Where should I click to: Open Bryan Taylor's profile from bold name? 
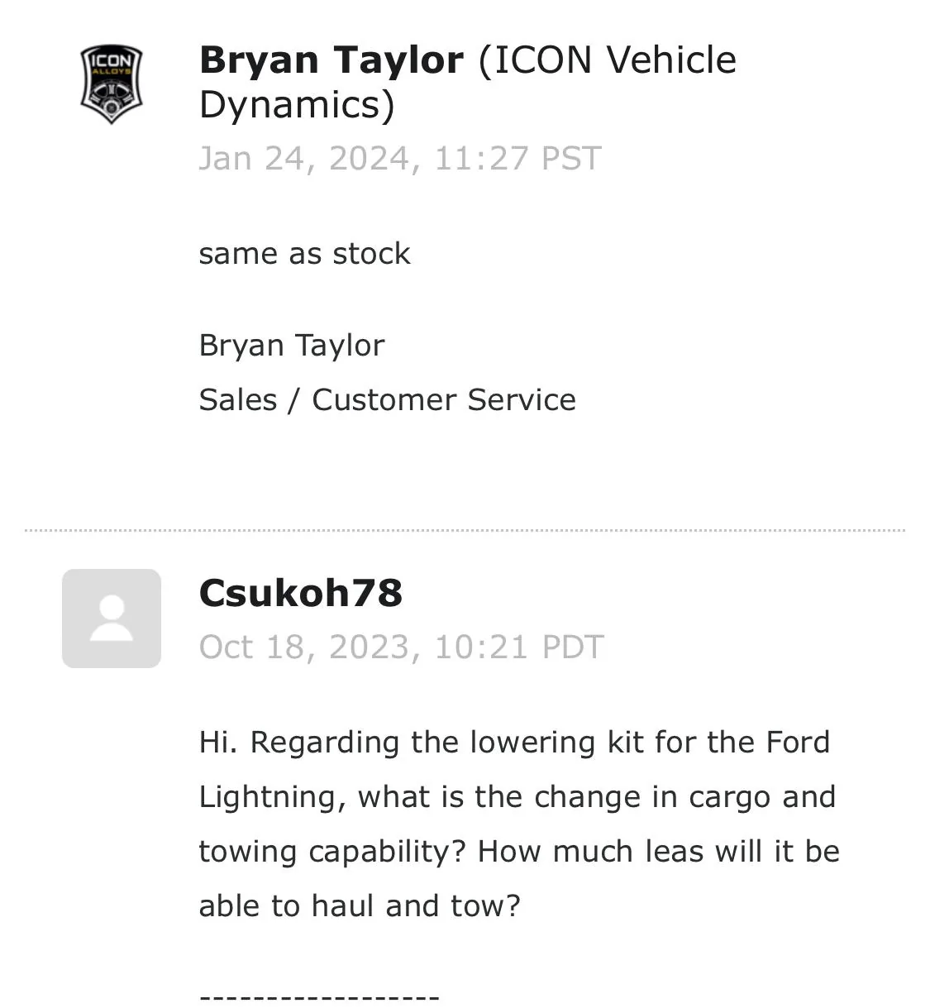point(331,60)
